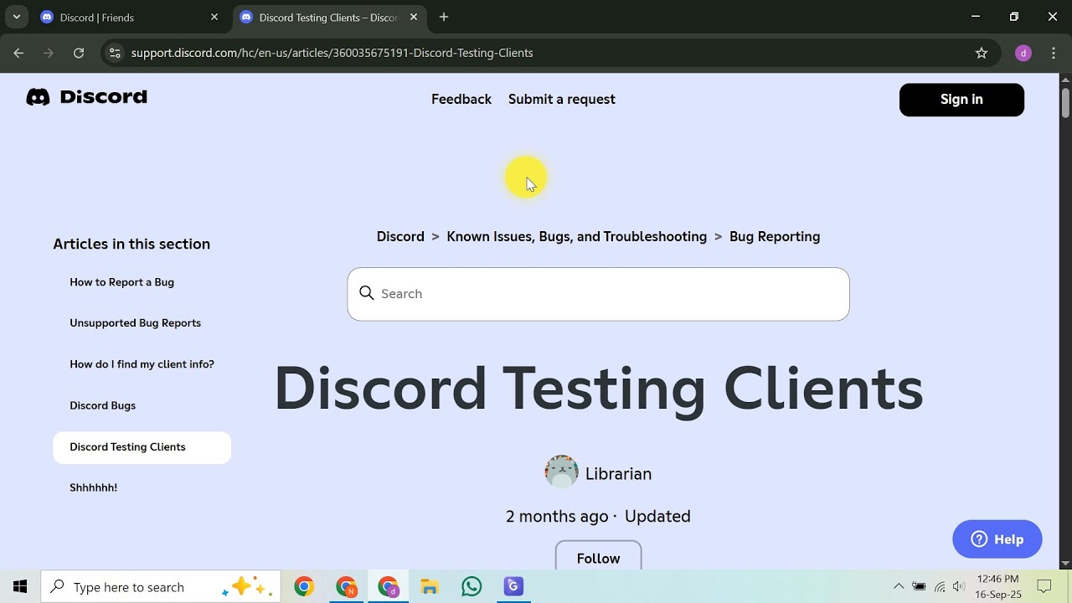Open Discord Bugs article
Viewport: 1072px width, 603px height.
pos(103,405)
